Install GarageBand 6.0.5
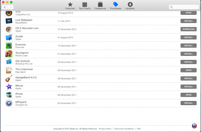This screenshot has height=132, width=201. (188, 79)
